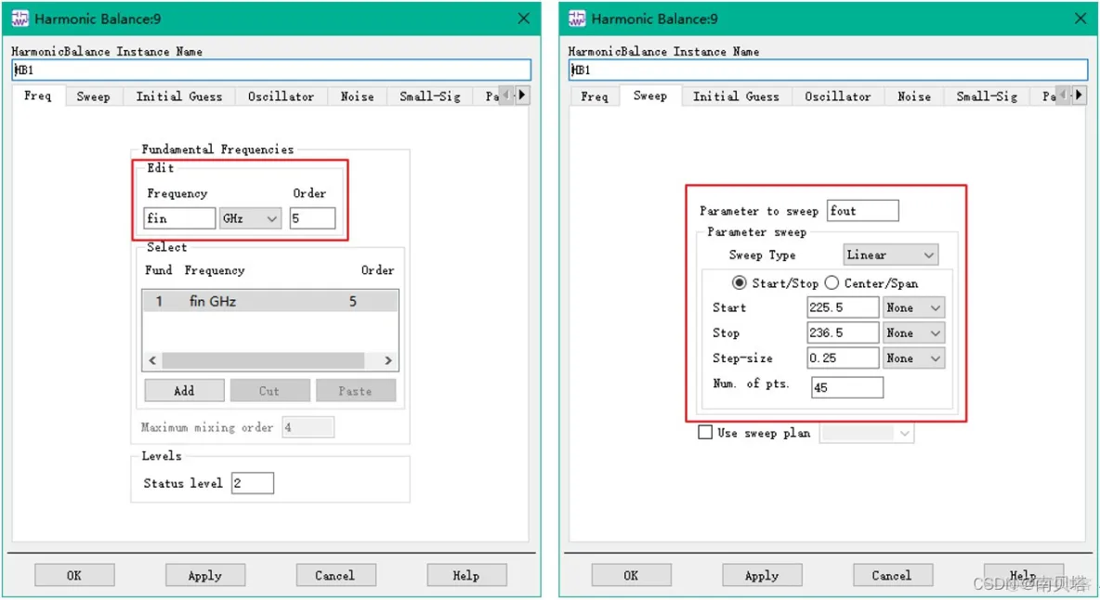This screenshot has width=1100, height=600.
Task: Click the Stop value field 236.5
Action: [x=843, y=333]
